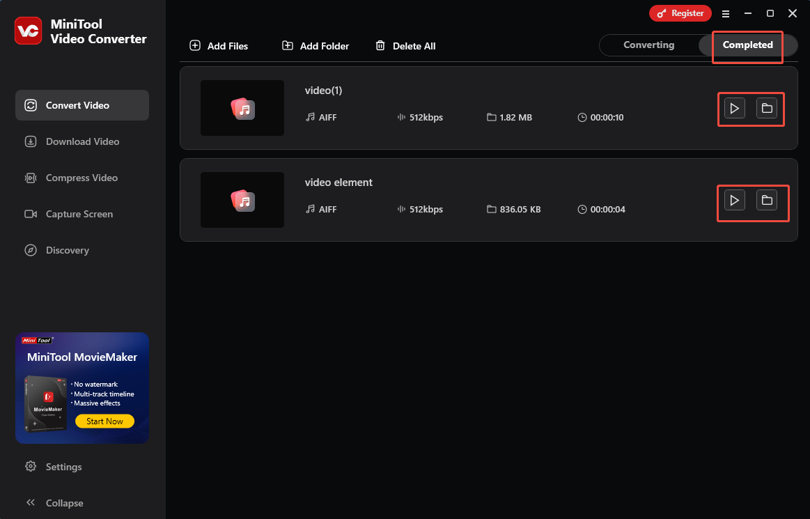Switch to the Converting tab
Screen dimensions: 810x519
649,45
